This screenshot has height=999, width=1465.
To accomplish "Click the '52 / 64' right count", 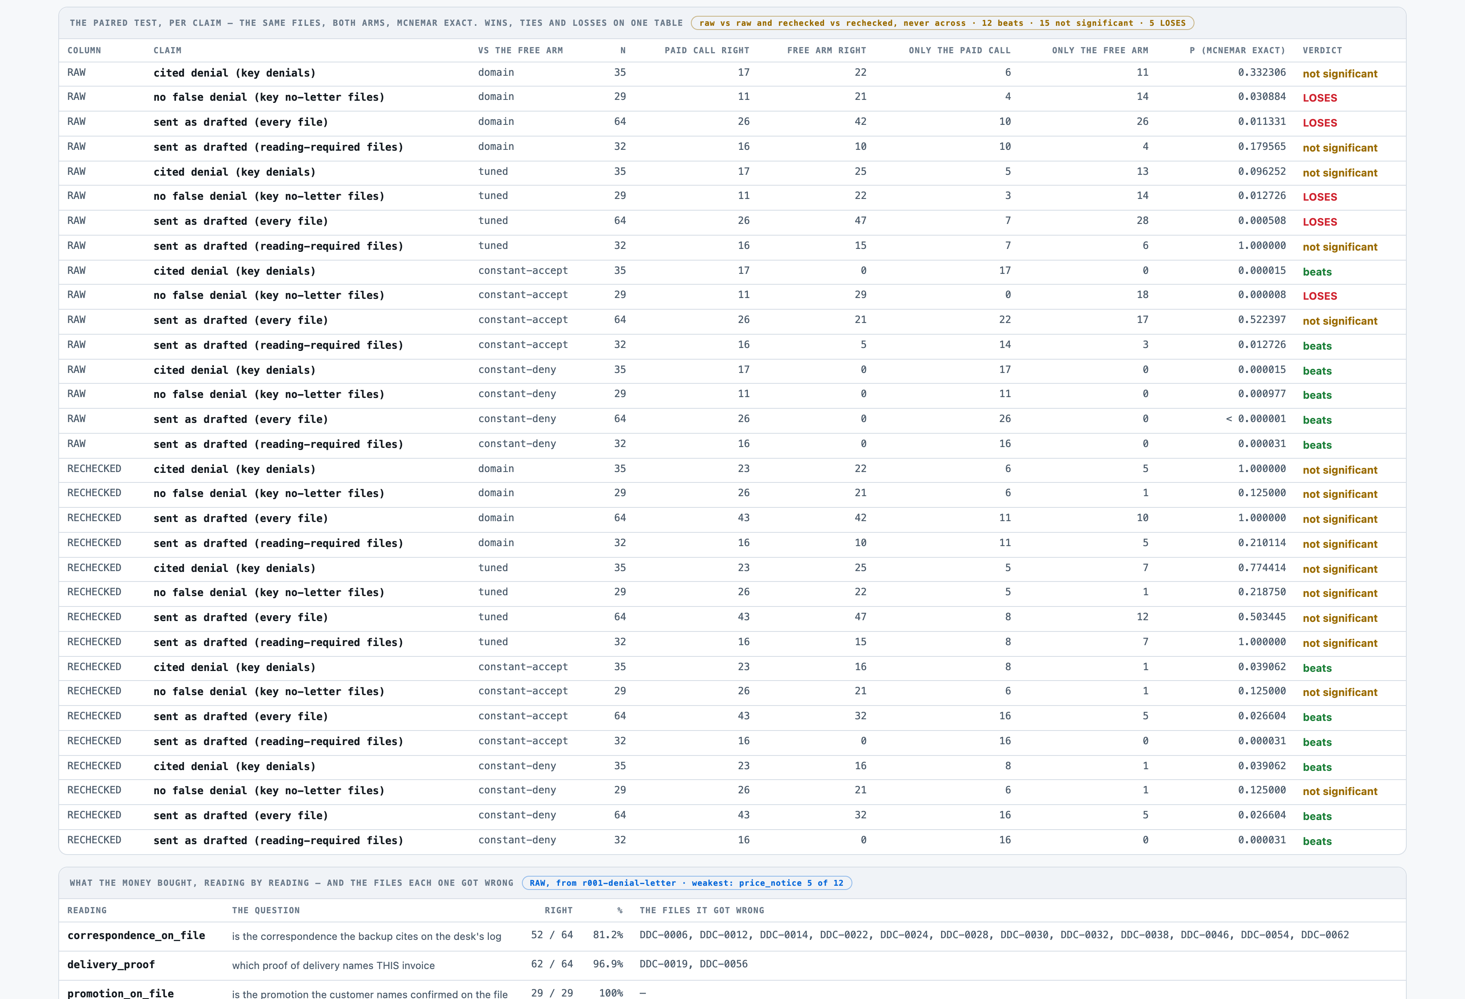I will tap(551, 935).
